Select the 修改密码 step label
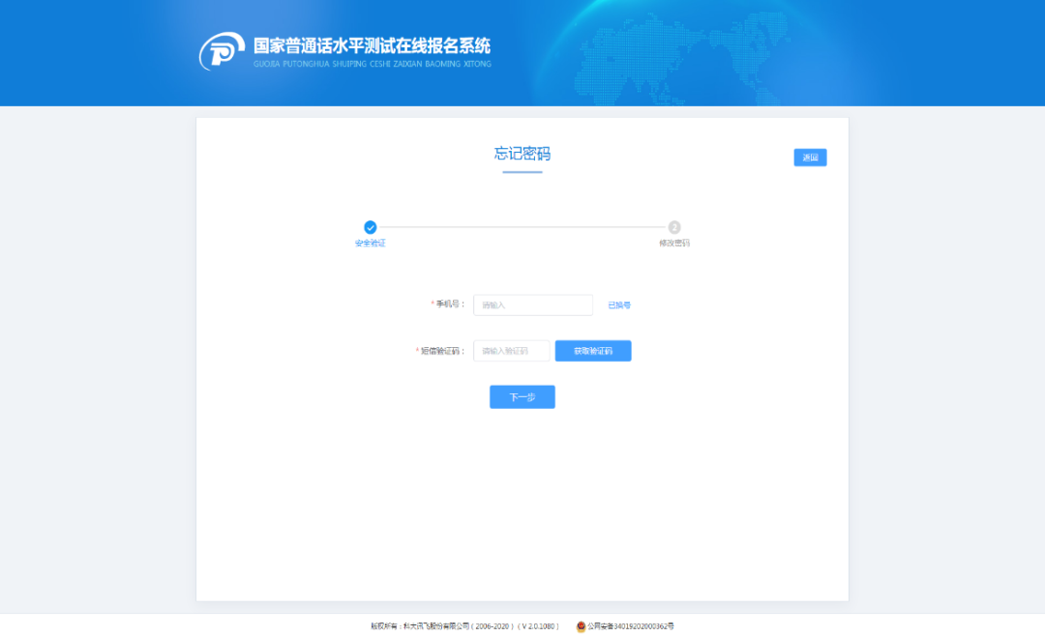The width and height of the screenshot is (1045, 637). (x=674, y=244)
